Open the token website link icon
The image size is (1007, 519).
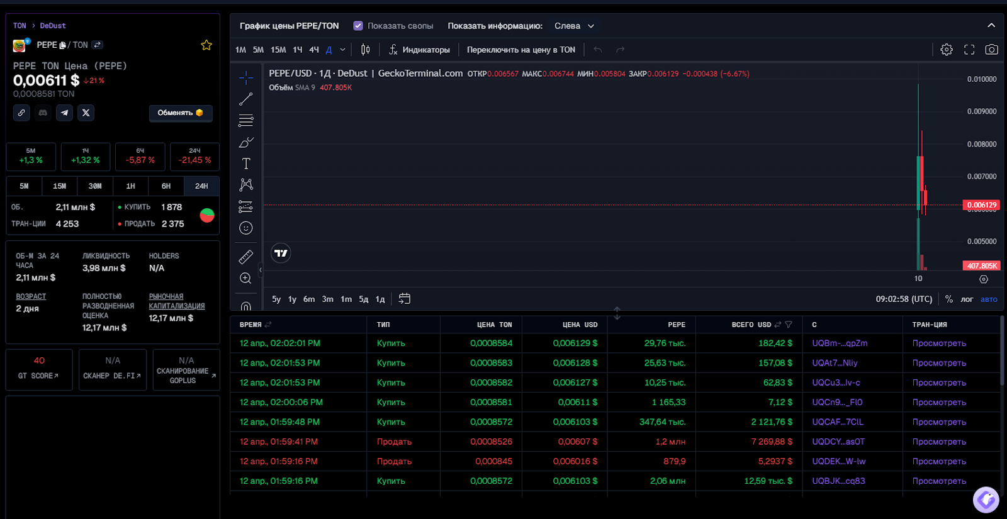point(21,113)
